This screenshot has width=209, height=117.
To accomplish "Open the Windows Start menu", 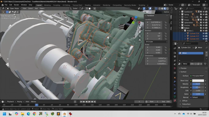I will [x=4, y=114].
